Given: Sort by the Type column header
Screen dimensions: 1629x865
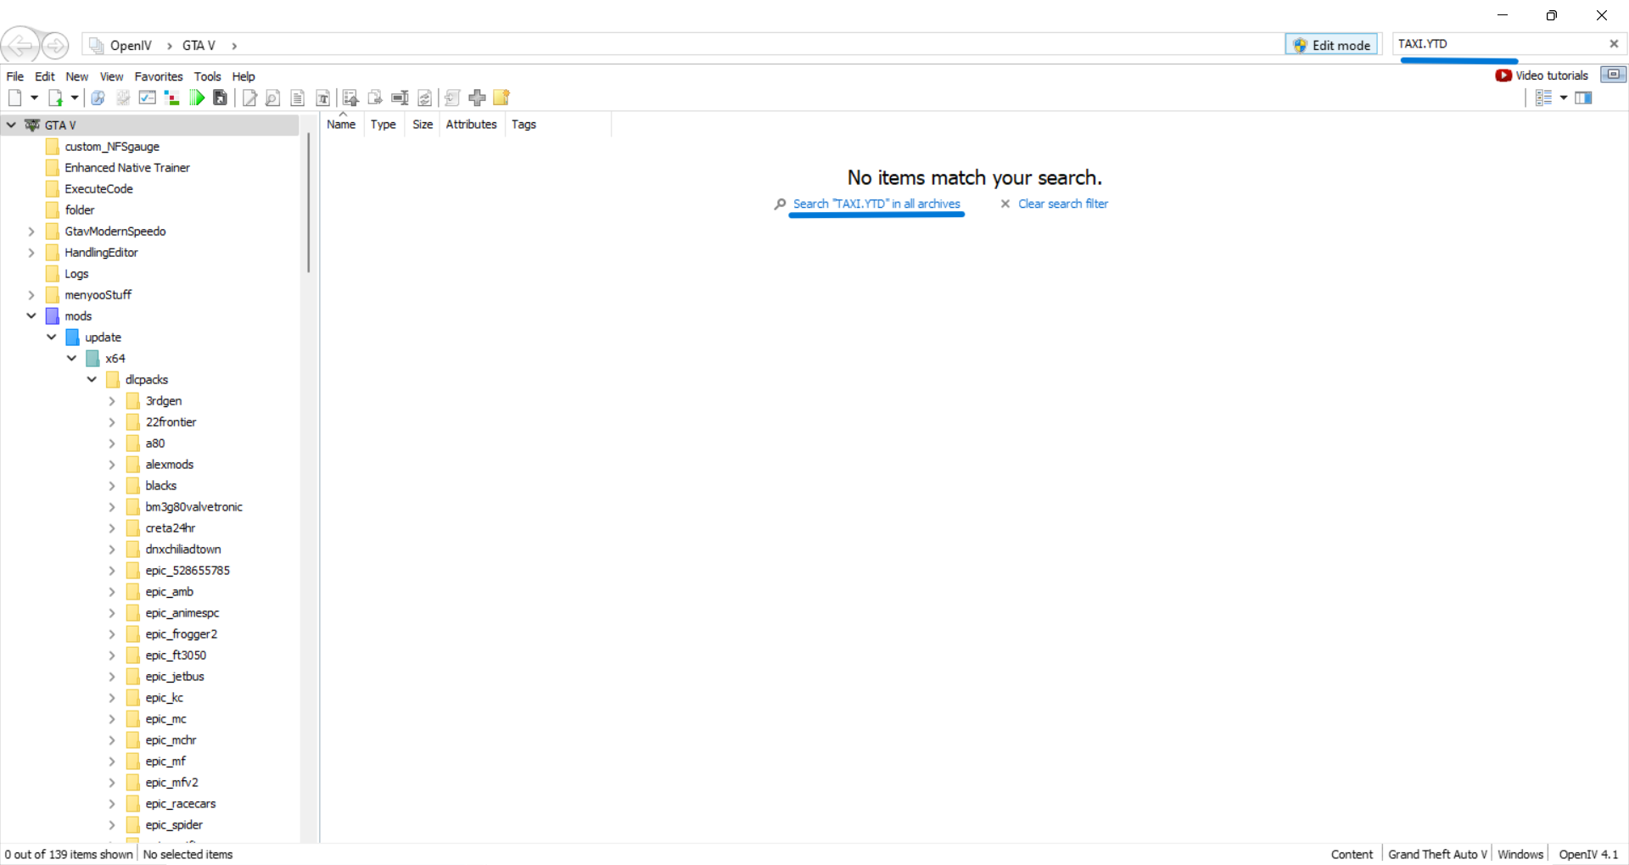Looking at the screenshot, I should pyautogui.click(x=383, y=125).
